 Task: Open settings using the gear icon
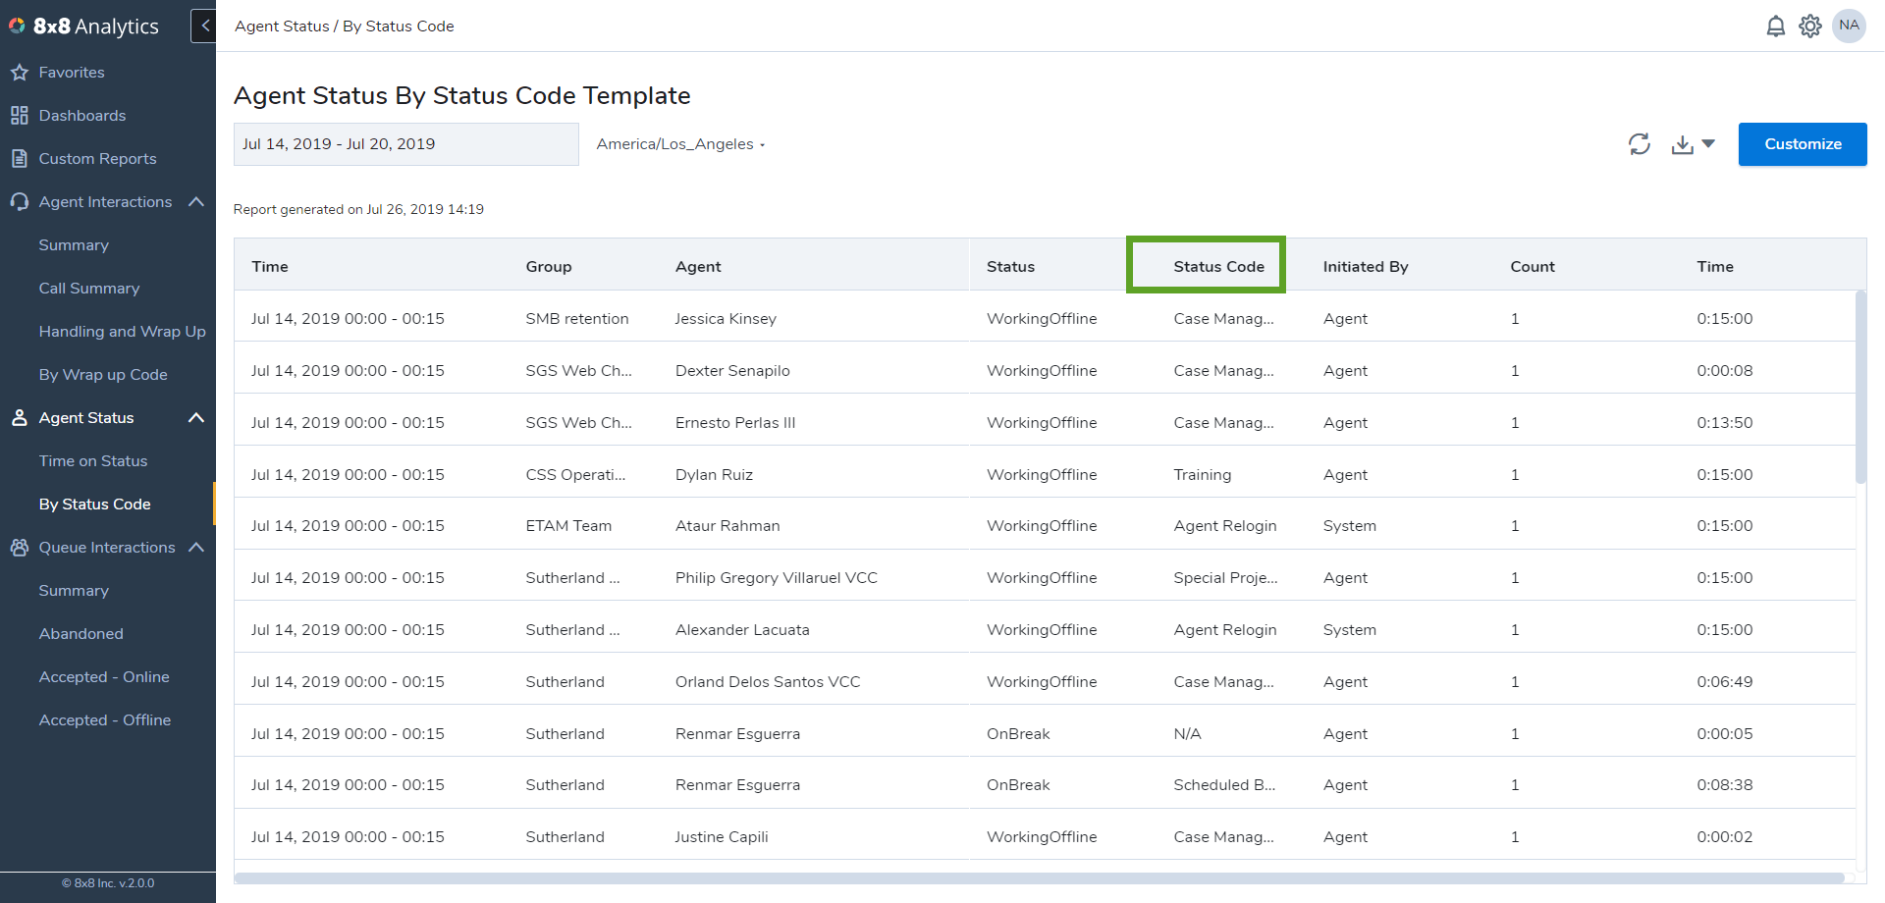pos(1809,26)
